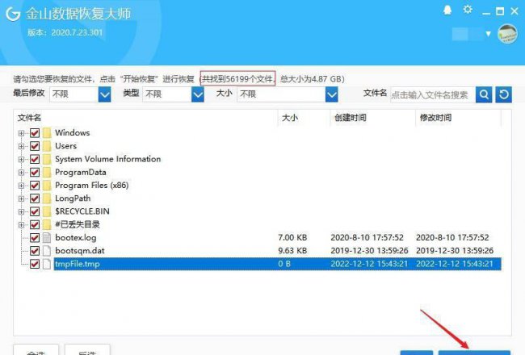Click the 全选 button
This screenshot has height=355, width=525.
coord(36,351)
